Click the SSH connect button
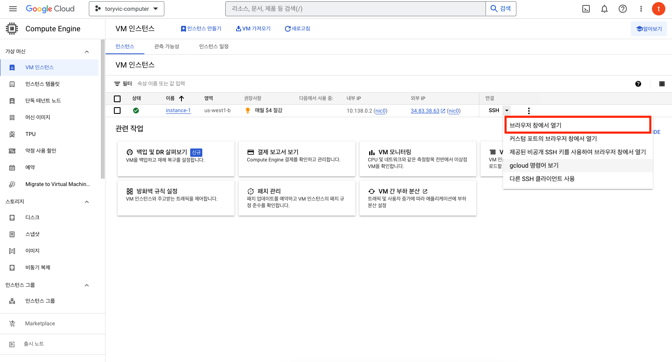This screenshot has height=362, width=672. pos(494,111)
